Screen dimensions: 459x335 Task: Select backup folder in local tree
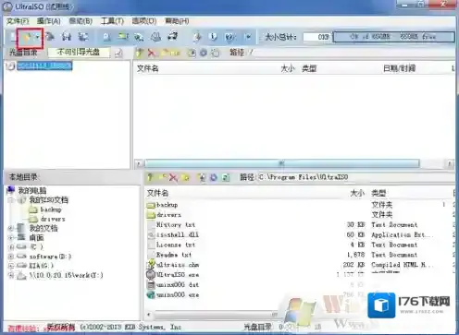tap(51, 209)
